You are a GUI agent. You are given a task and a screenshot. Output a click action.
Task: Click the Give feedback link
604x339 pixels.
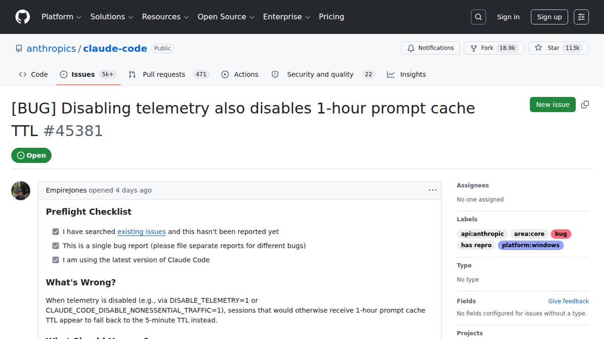568,301
